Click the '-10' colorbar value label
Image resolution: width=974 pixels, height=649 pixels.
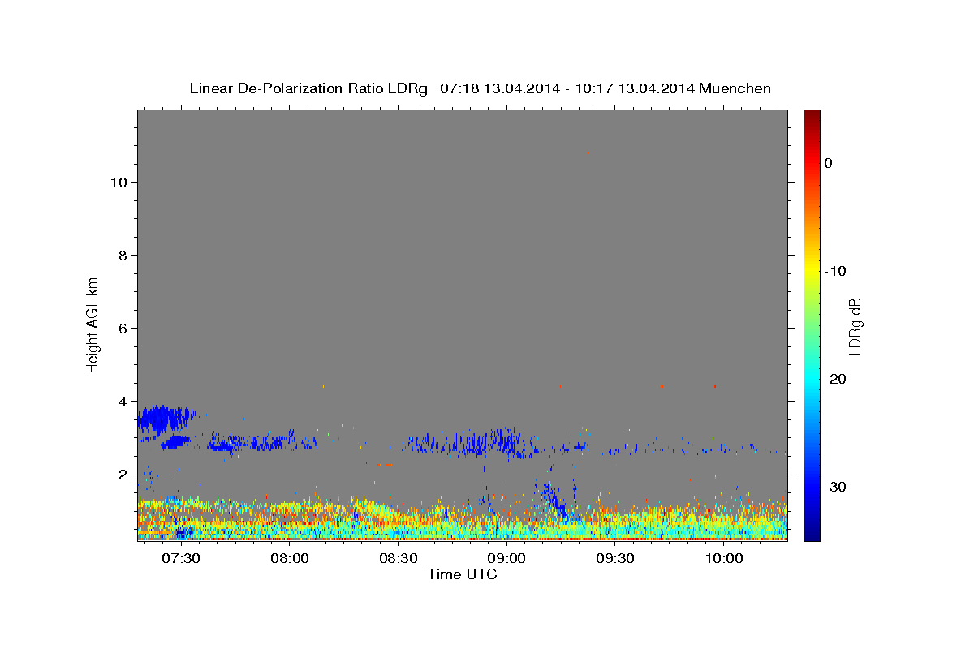tap(835, 271)
